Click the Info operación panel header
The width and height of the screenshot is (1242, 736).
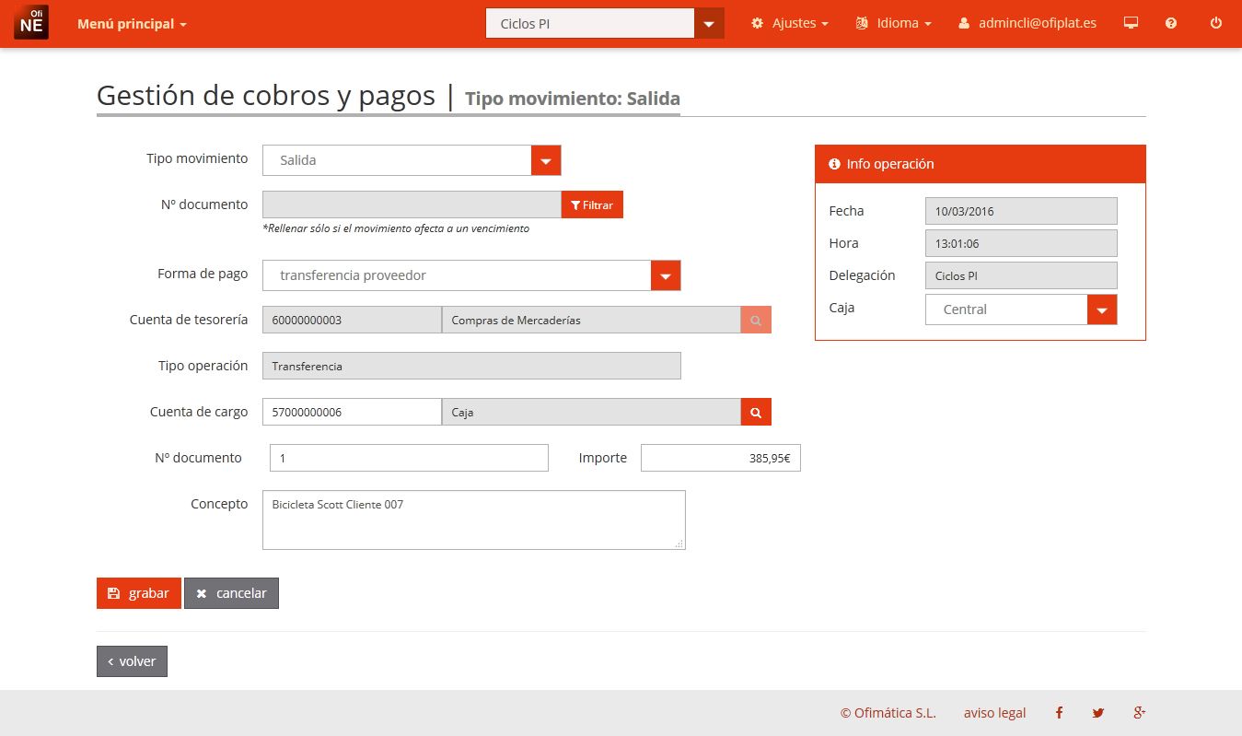click(x=981, y=164)
